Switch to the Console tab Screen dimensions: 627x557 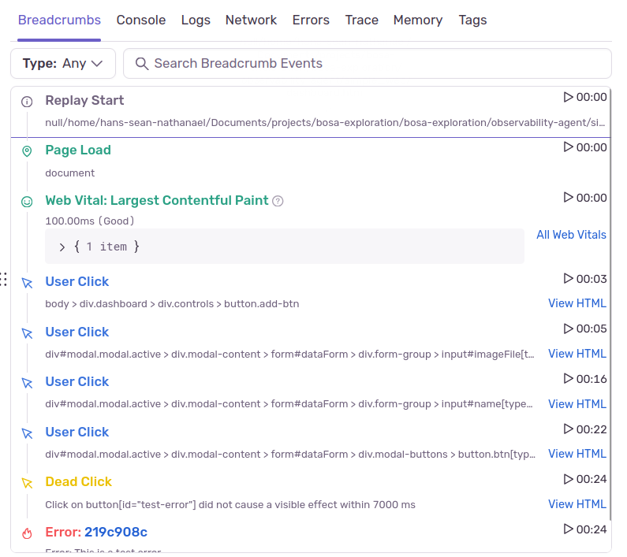click(x=141, y=20)
